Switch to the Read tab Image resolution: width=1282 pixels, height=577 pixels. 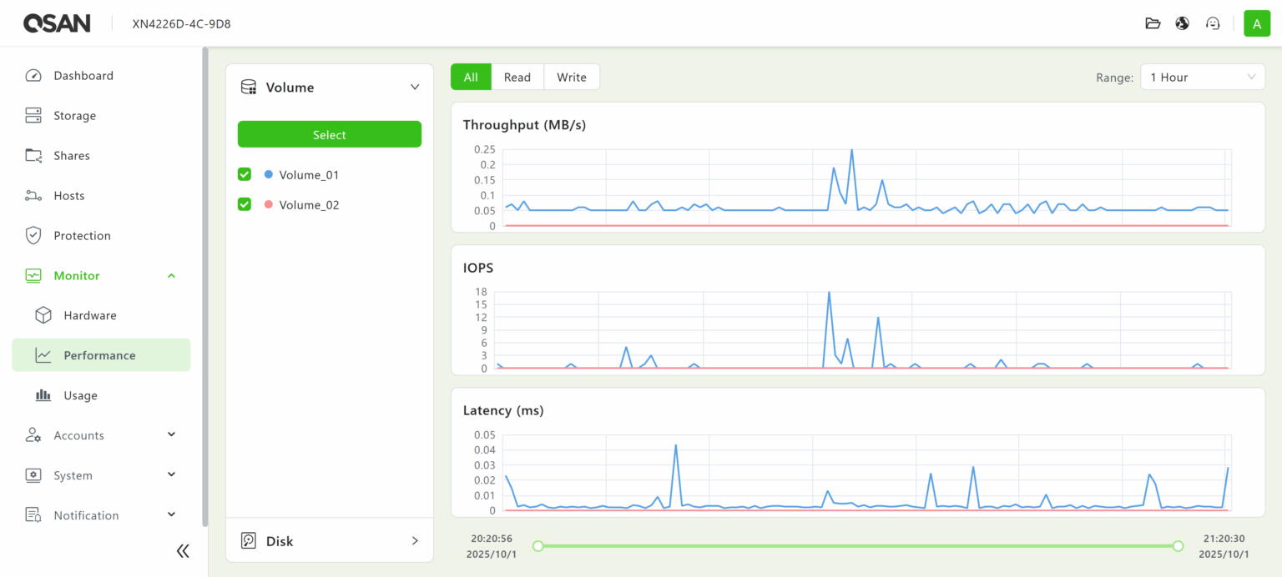coord(517,78)
